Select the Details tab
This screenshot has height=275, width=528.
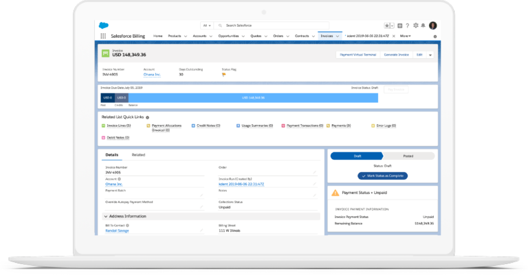(x=112, y=155)
